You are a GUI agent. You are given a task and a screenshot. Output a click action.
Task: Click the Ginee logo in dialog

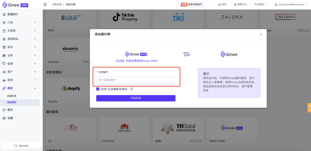pos(229,54)
